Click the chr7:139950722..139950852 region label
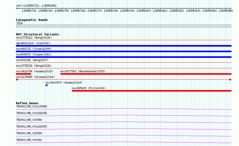Viewport: 239px width, 146px height. pos(36,6)
